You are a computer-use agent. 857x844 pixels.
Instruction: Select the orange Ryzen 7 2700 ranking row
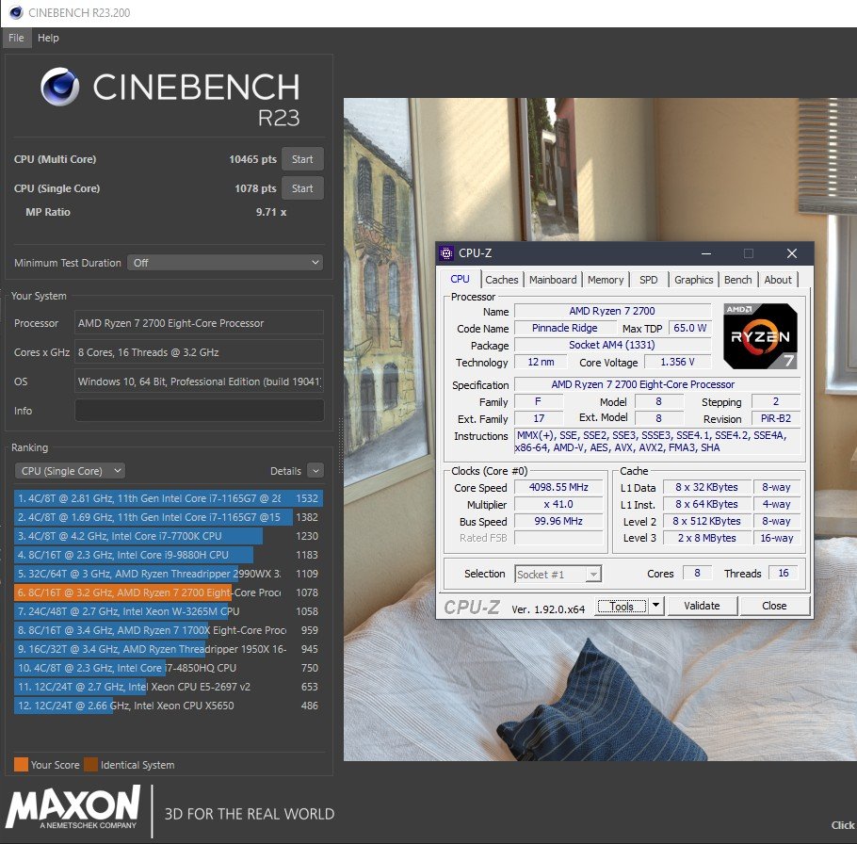(x=169, y=592)
